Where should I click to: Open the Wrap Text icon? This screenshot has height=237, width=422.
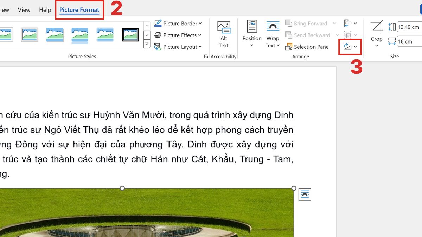(273, 27)
